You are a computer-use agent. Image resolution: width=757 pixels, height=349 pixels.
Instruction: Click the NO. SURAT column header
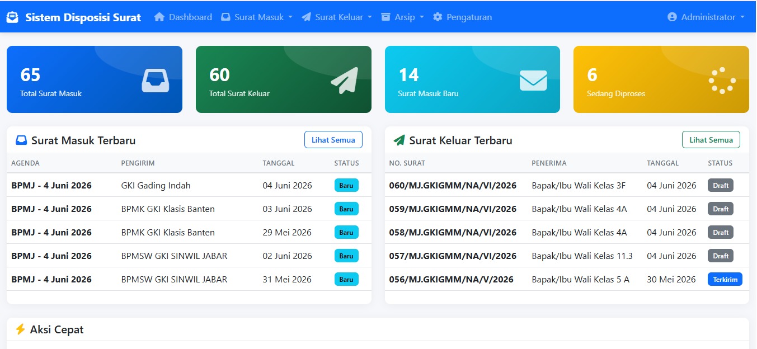pos(407,163)
